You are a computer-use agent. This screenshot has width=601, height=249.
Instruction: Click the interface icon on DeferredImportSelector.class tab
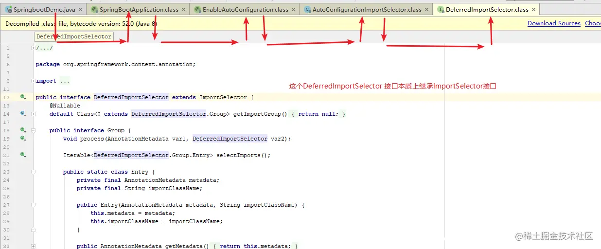point(441,9)
